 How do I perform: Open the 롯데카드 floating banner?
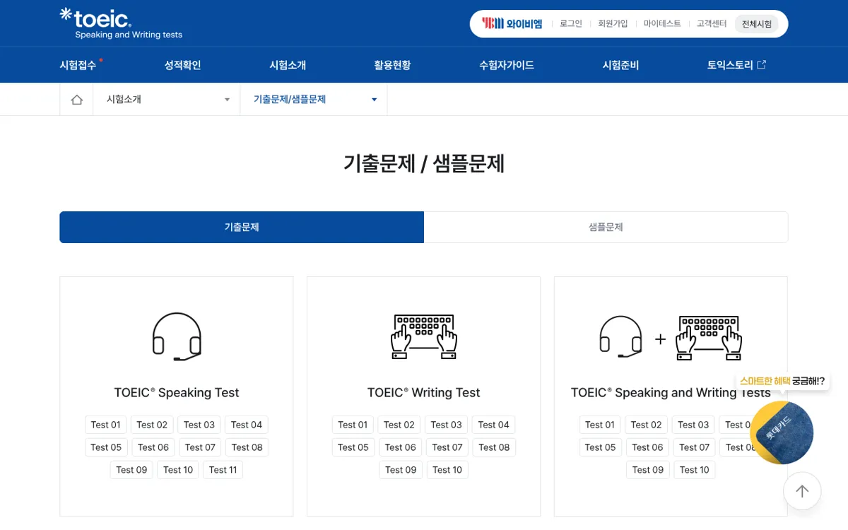tap(782, 432)
